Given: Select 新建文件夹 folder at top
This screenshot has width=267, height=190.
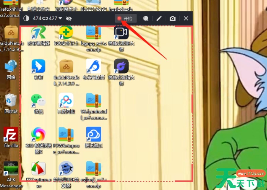Looking at the screenshot, I should 39,5.
